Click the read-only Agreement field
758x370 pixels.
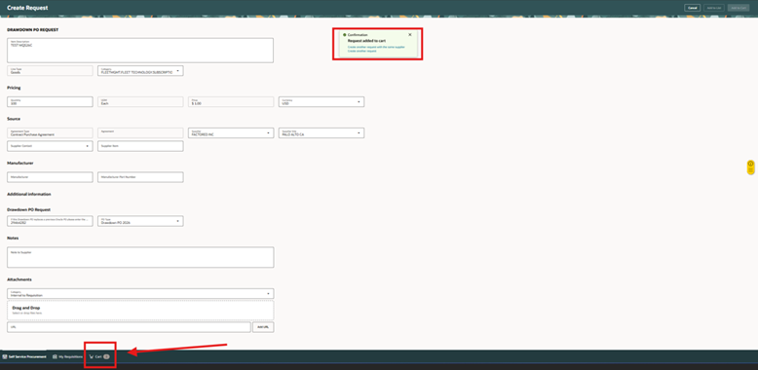pos(140,132)
